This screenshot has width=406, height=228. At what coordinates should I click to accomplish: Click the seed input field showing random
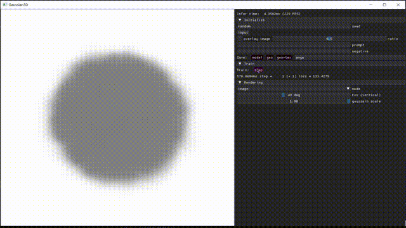(293, 26)
